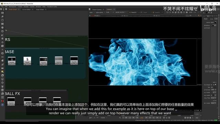Jump to the last frame

point(157,117)
